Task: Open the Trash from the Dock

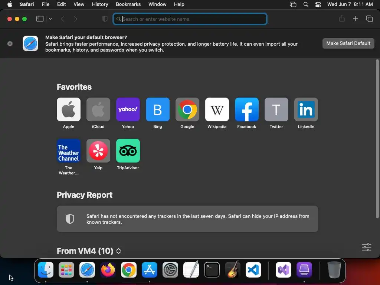Action: point(334,269)
